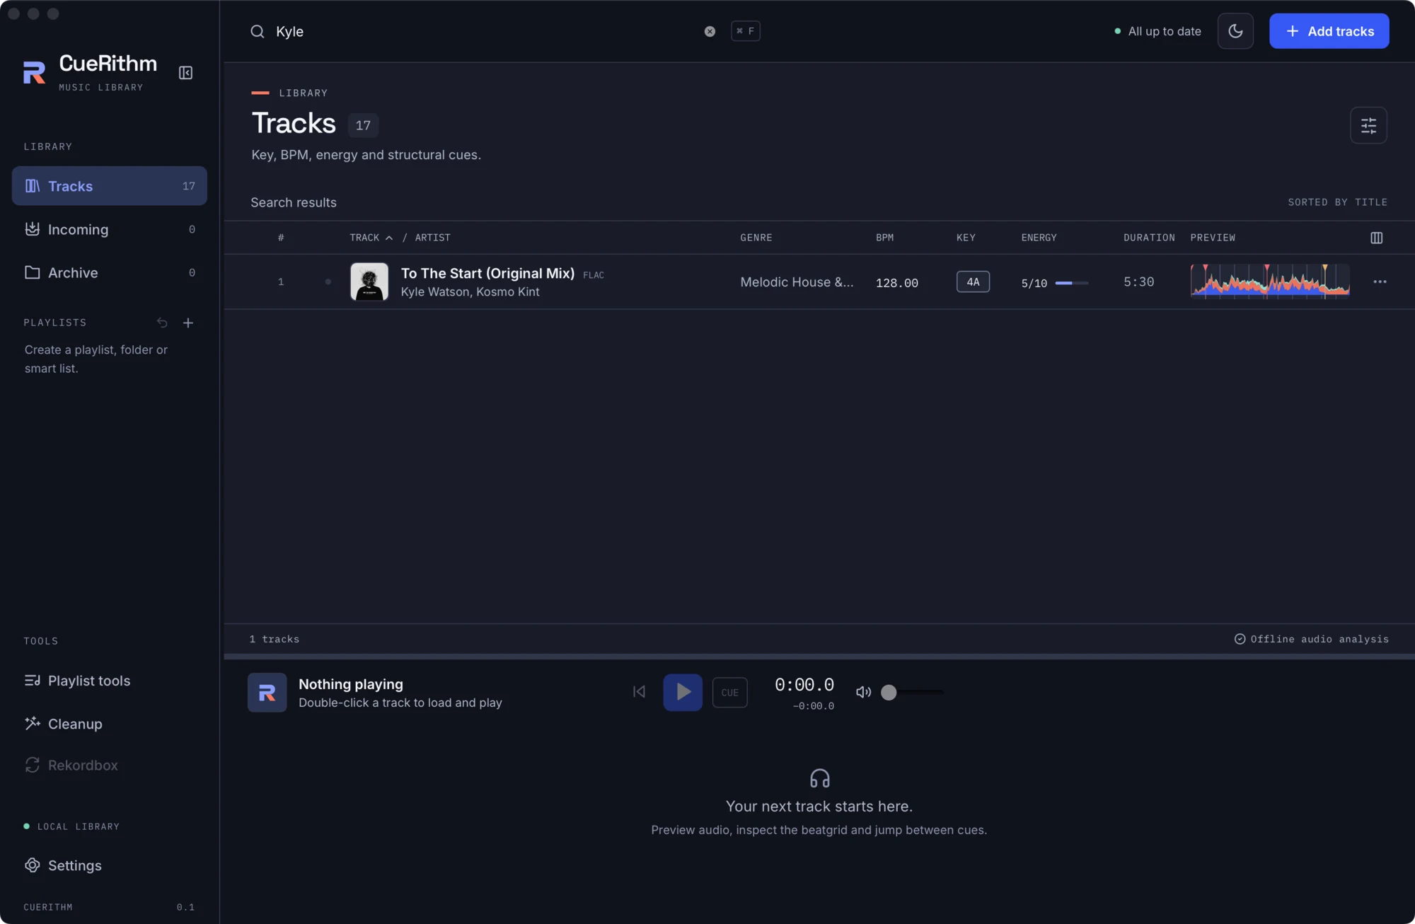Click the CueRithm logo icon

pos(34,72)
